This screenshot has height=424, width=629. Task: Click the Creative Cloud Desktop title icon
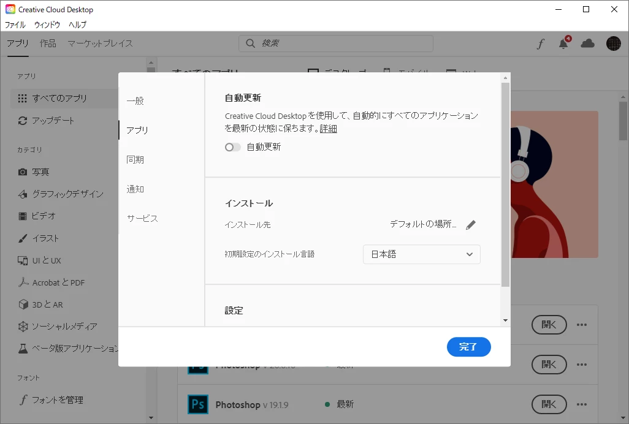tap(10, 9)
